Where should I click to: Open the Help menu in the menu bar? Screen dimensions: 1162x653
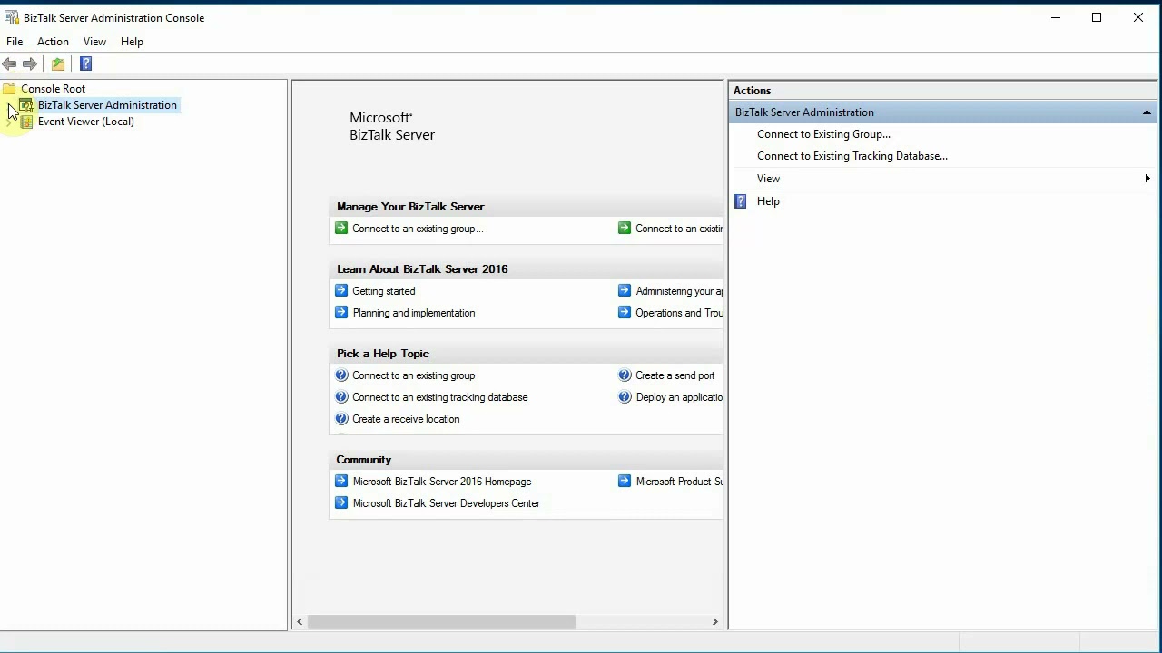click(132, 42)
